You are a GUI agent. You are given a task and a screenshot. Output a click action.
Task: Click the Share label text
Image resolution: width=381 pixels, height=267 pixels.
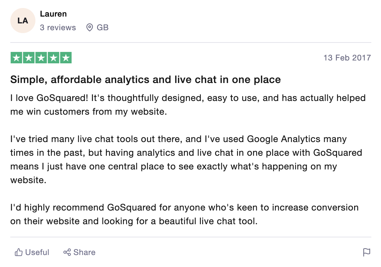click(x=84, y=252)
